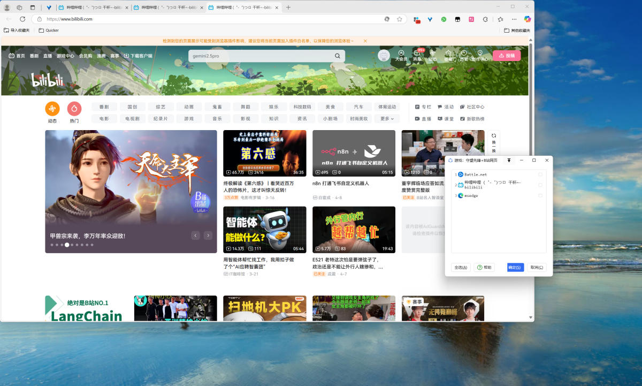Open 大会员 icon in bilibili header
Viewport: 642px width, 386px height.
401,53
